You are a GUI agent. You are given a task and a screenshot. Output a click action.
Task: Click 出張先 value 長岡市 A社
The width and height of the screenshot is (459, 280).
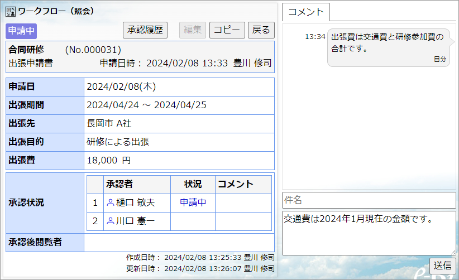(x=109, y=124)
